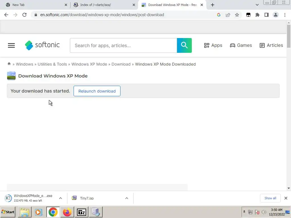291x218 pixels.
Task: Click the padlock site info icon
Action: tap(36, 15)
